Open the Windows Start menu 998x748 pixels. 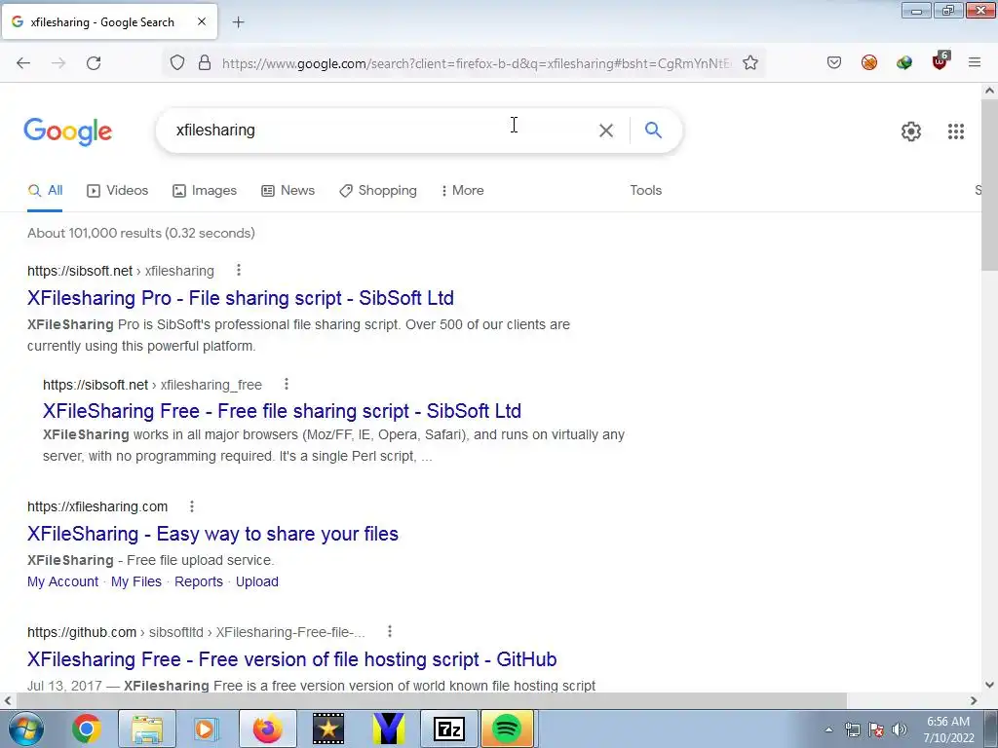pyautogui.click(x=26, y=729)
